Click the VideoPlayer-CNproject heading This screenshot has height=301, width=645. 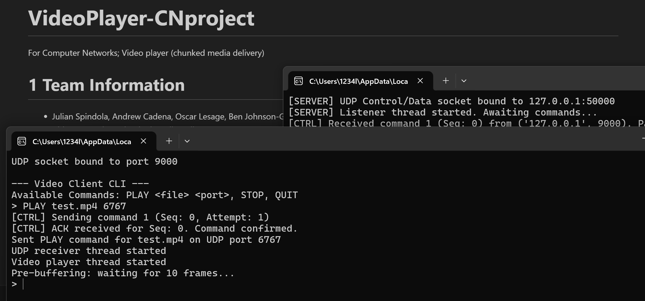tap(141, 18)
